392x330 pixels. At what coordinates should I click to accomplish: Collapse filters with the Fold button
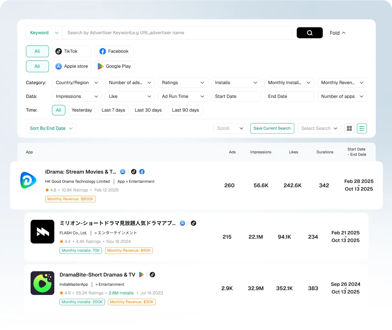pyautogui.click(x=338, y=33)
